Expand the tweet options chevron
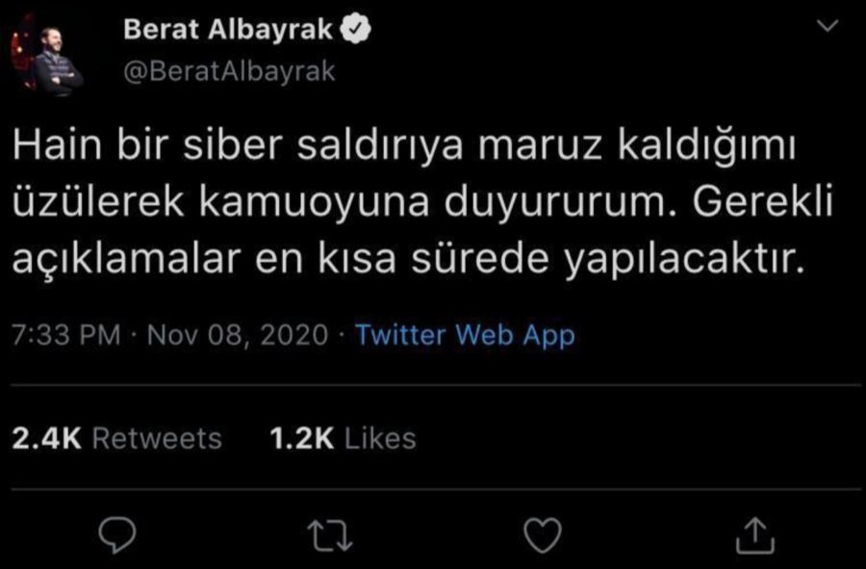 coord(827,30)
